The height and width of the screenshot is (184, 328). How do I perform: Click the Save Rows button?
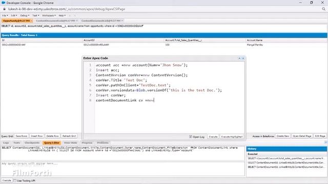[22, 136]
